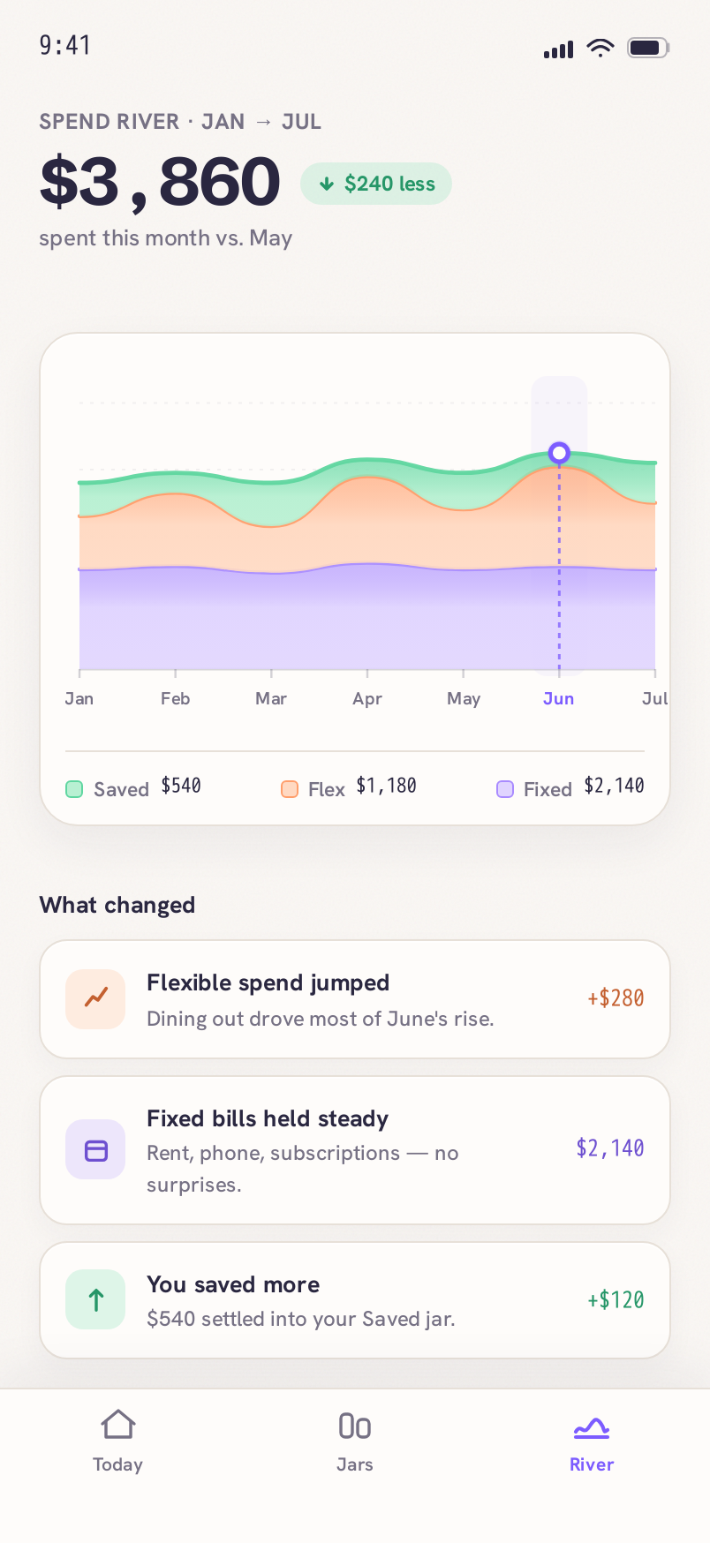Tap the orange trending-up icon

[x=95, y=998]
